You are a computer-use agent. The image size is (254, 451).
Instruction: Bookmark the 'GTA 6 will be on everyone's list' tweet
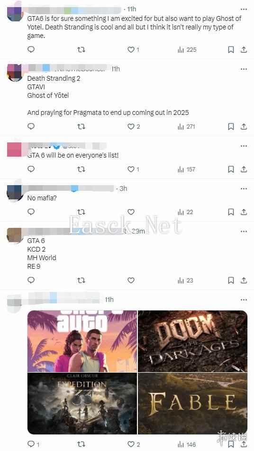tap(231, 169)
